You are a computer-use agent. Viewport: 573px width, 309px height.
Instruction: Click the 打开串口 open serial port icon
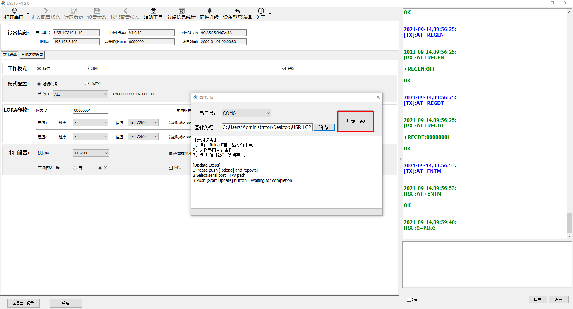point(14,11)
